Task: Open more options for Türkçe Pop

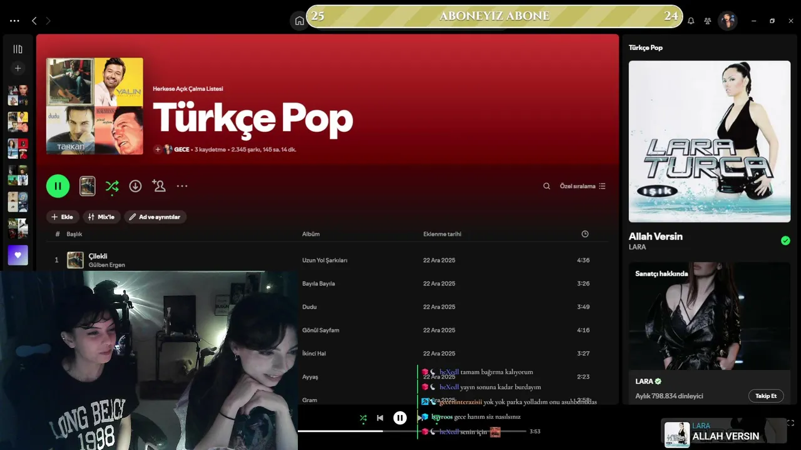Action: pyautogui.click(x=182, y=186)
